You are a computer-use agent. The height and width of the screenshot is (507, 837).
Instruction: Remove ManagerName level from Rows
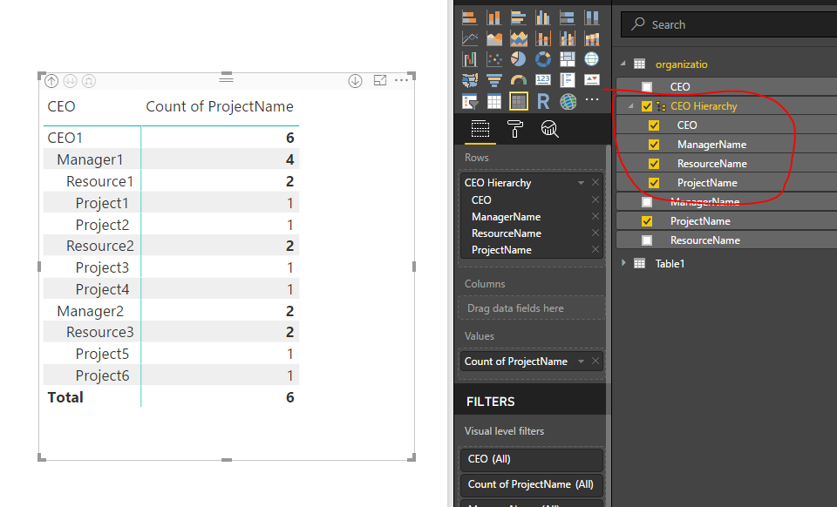[595, 216]
